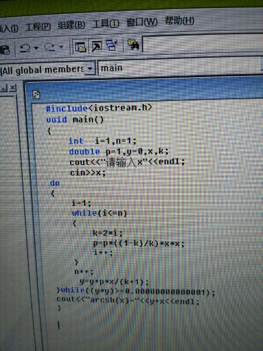Click the Redo arrow icon
Viewport: 263px width, 351px height.
pos(50,47)
